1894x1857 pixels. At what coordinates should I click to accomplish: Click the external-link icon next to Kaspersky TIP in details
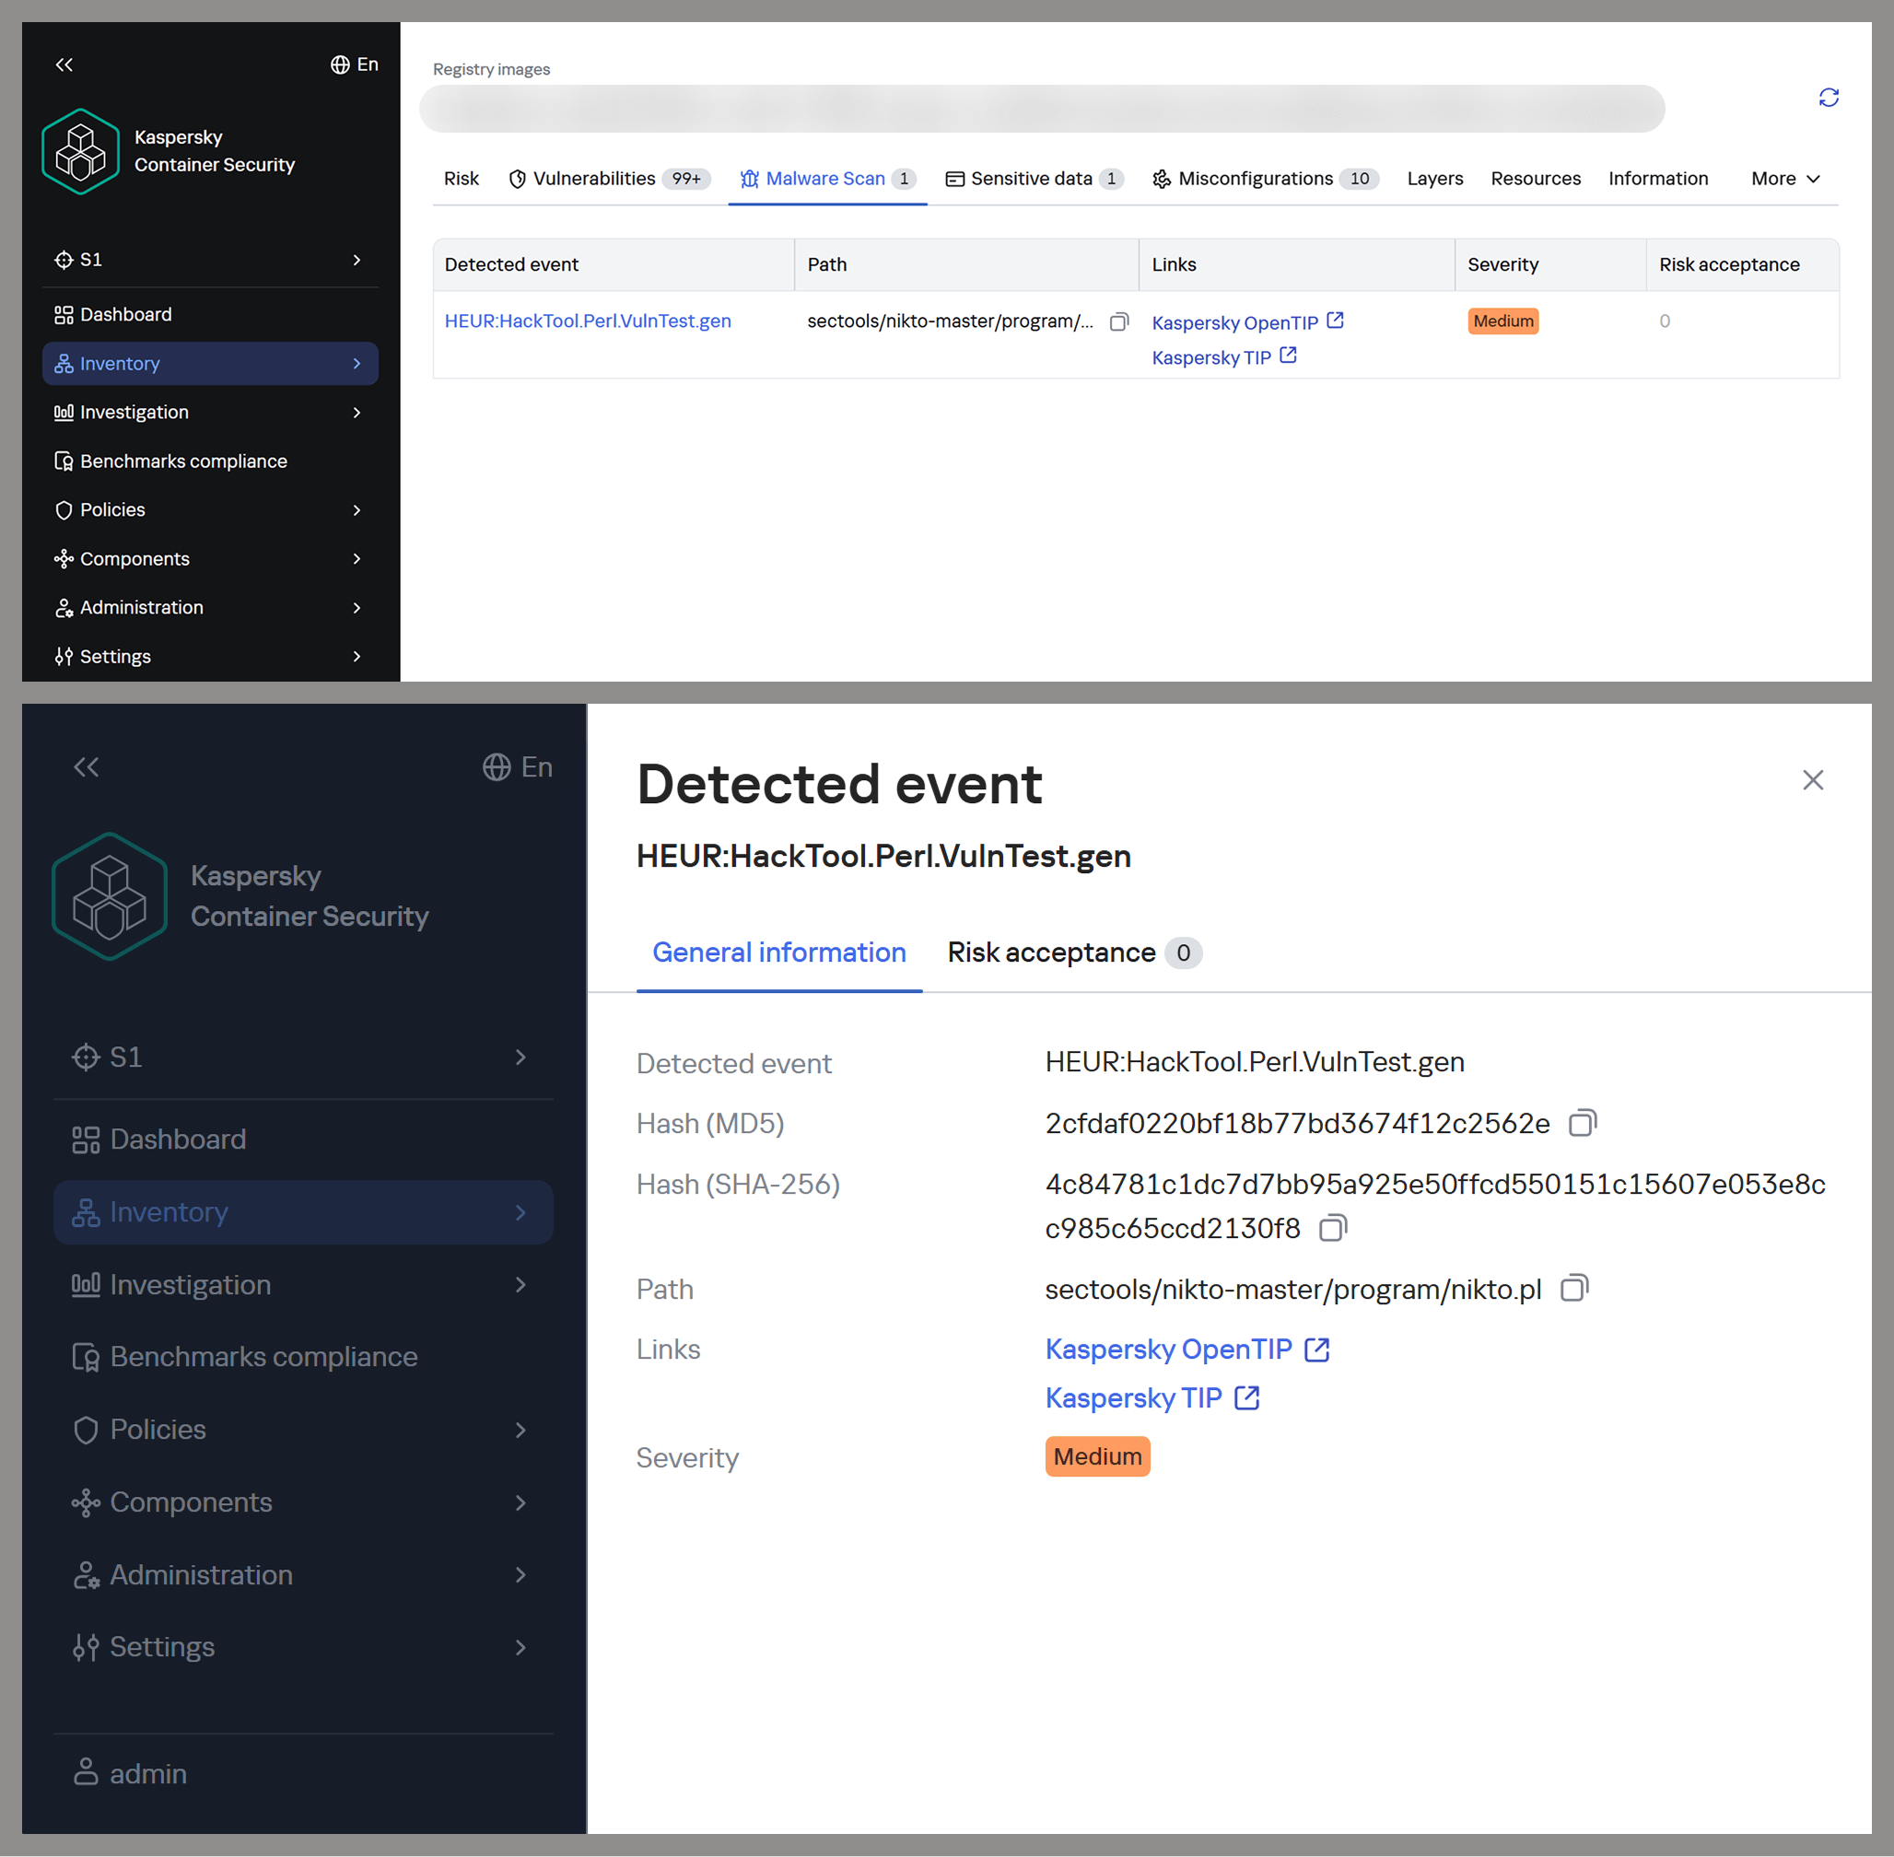coord(1246,1397)
